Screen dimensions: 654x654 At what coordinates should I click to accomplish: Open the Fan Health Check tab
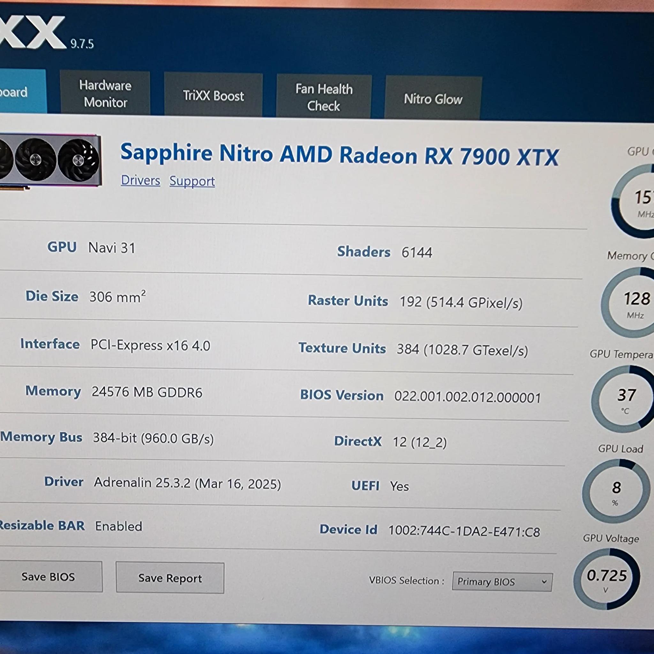point(324,97)
